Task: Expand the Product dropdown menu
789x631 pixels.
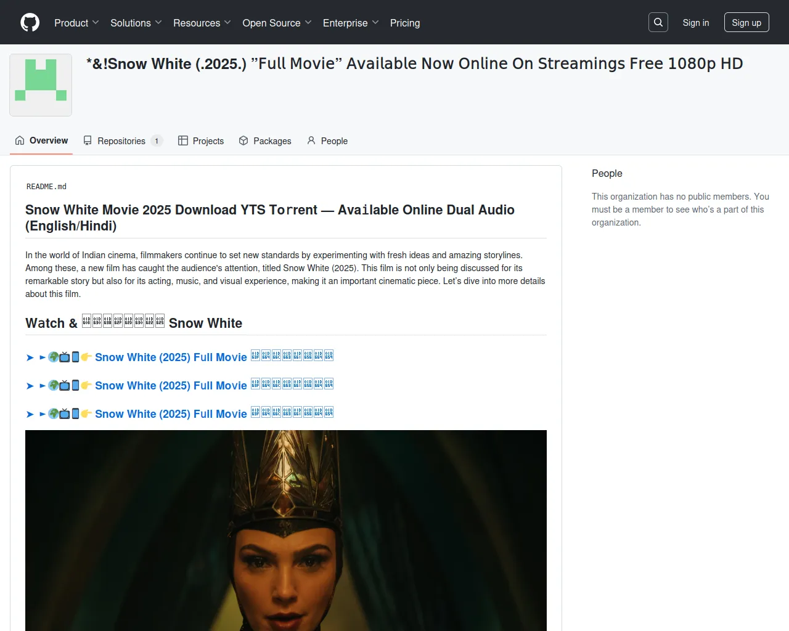Action: coord(76,23)
